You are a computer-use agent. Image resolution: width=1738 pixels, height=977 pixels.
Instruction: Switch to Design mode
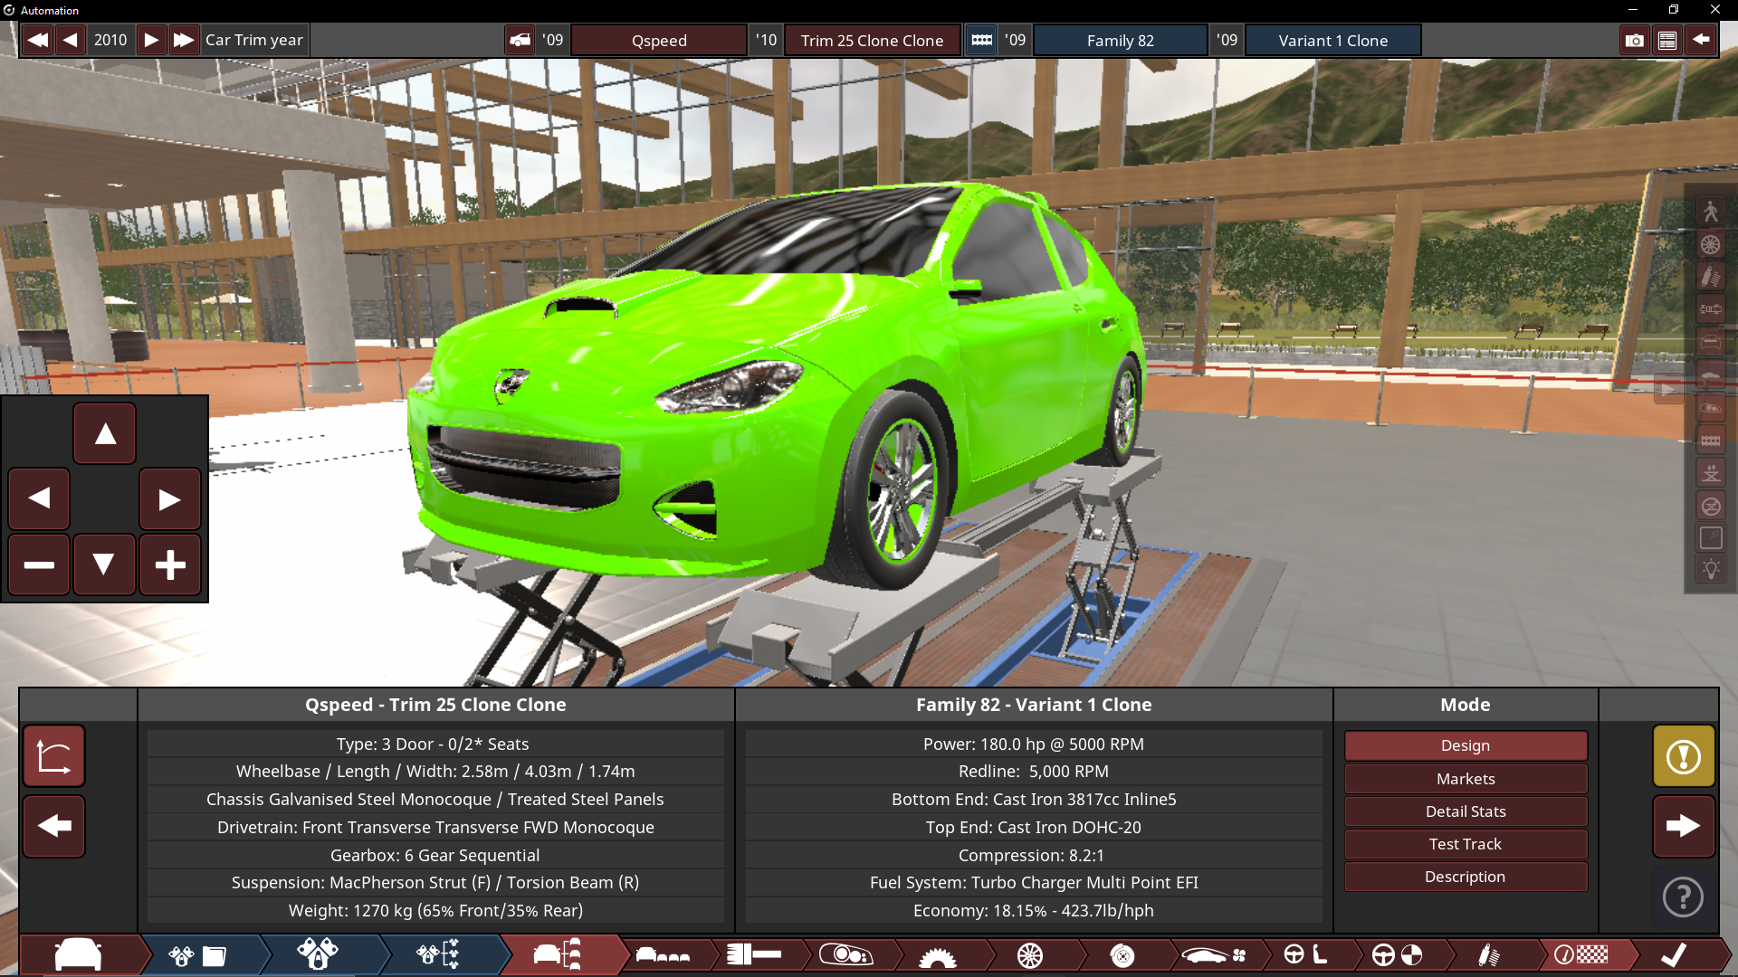pos(1466,745)
